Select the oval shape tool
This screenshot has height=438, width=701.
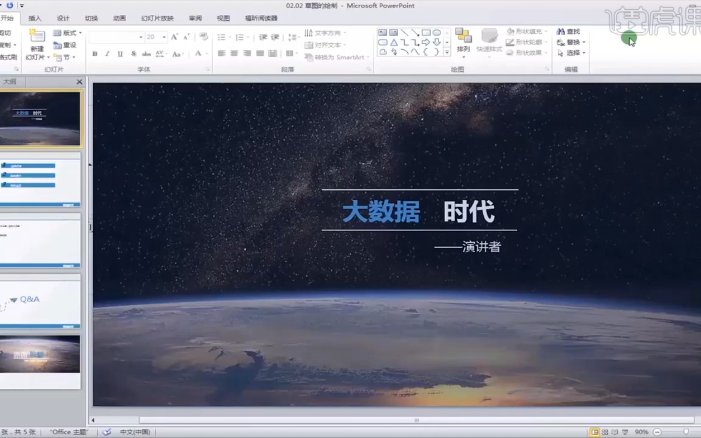[x=437, y=32]
